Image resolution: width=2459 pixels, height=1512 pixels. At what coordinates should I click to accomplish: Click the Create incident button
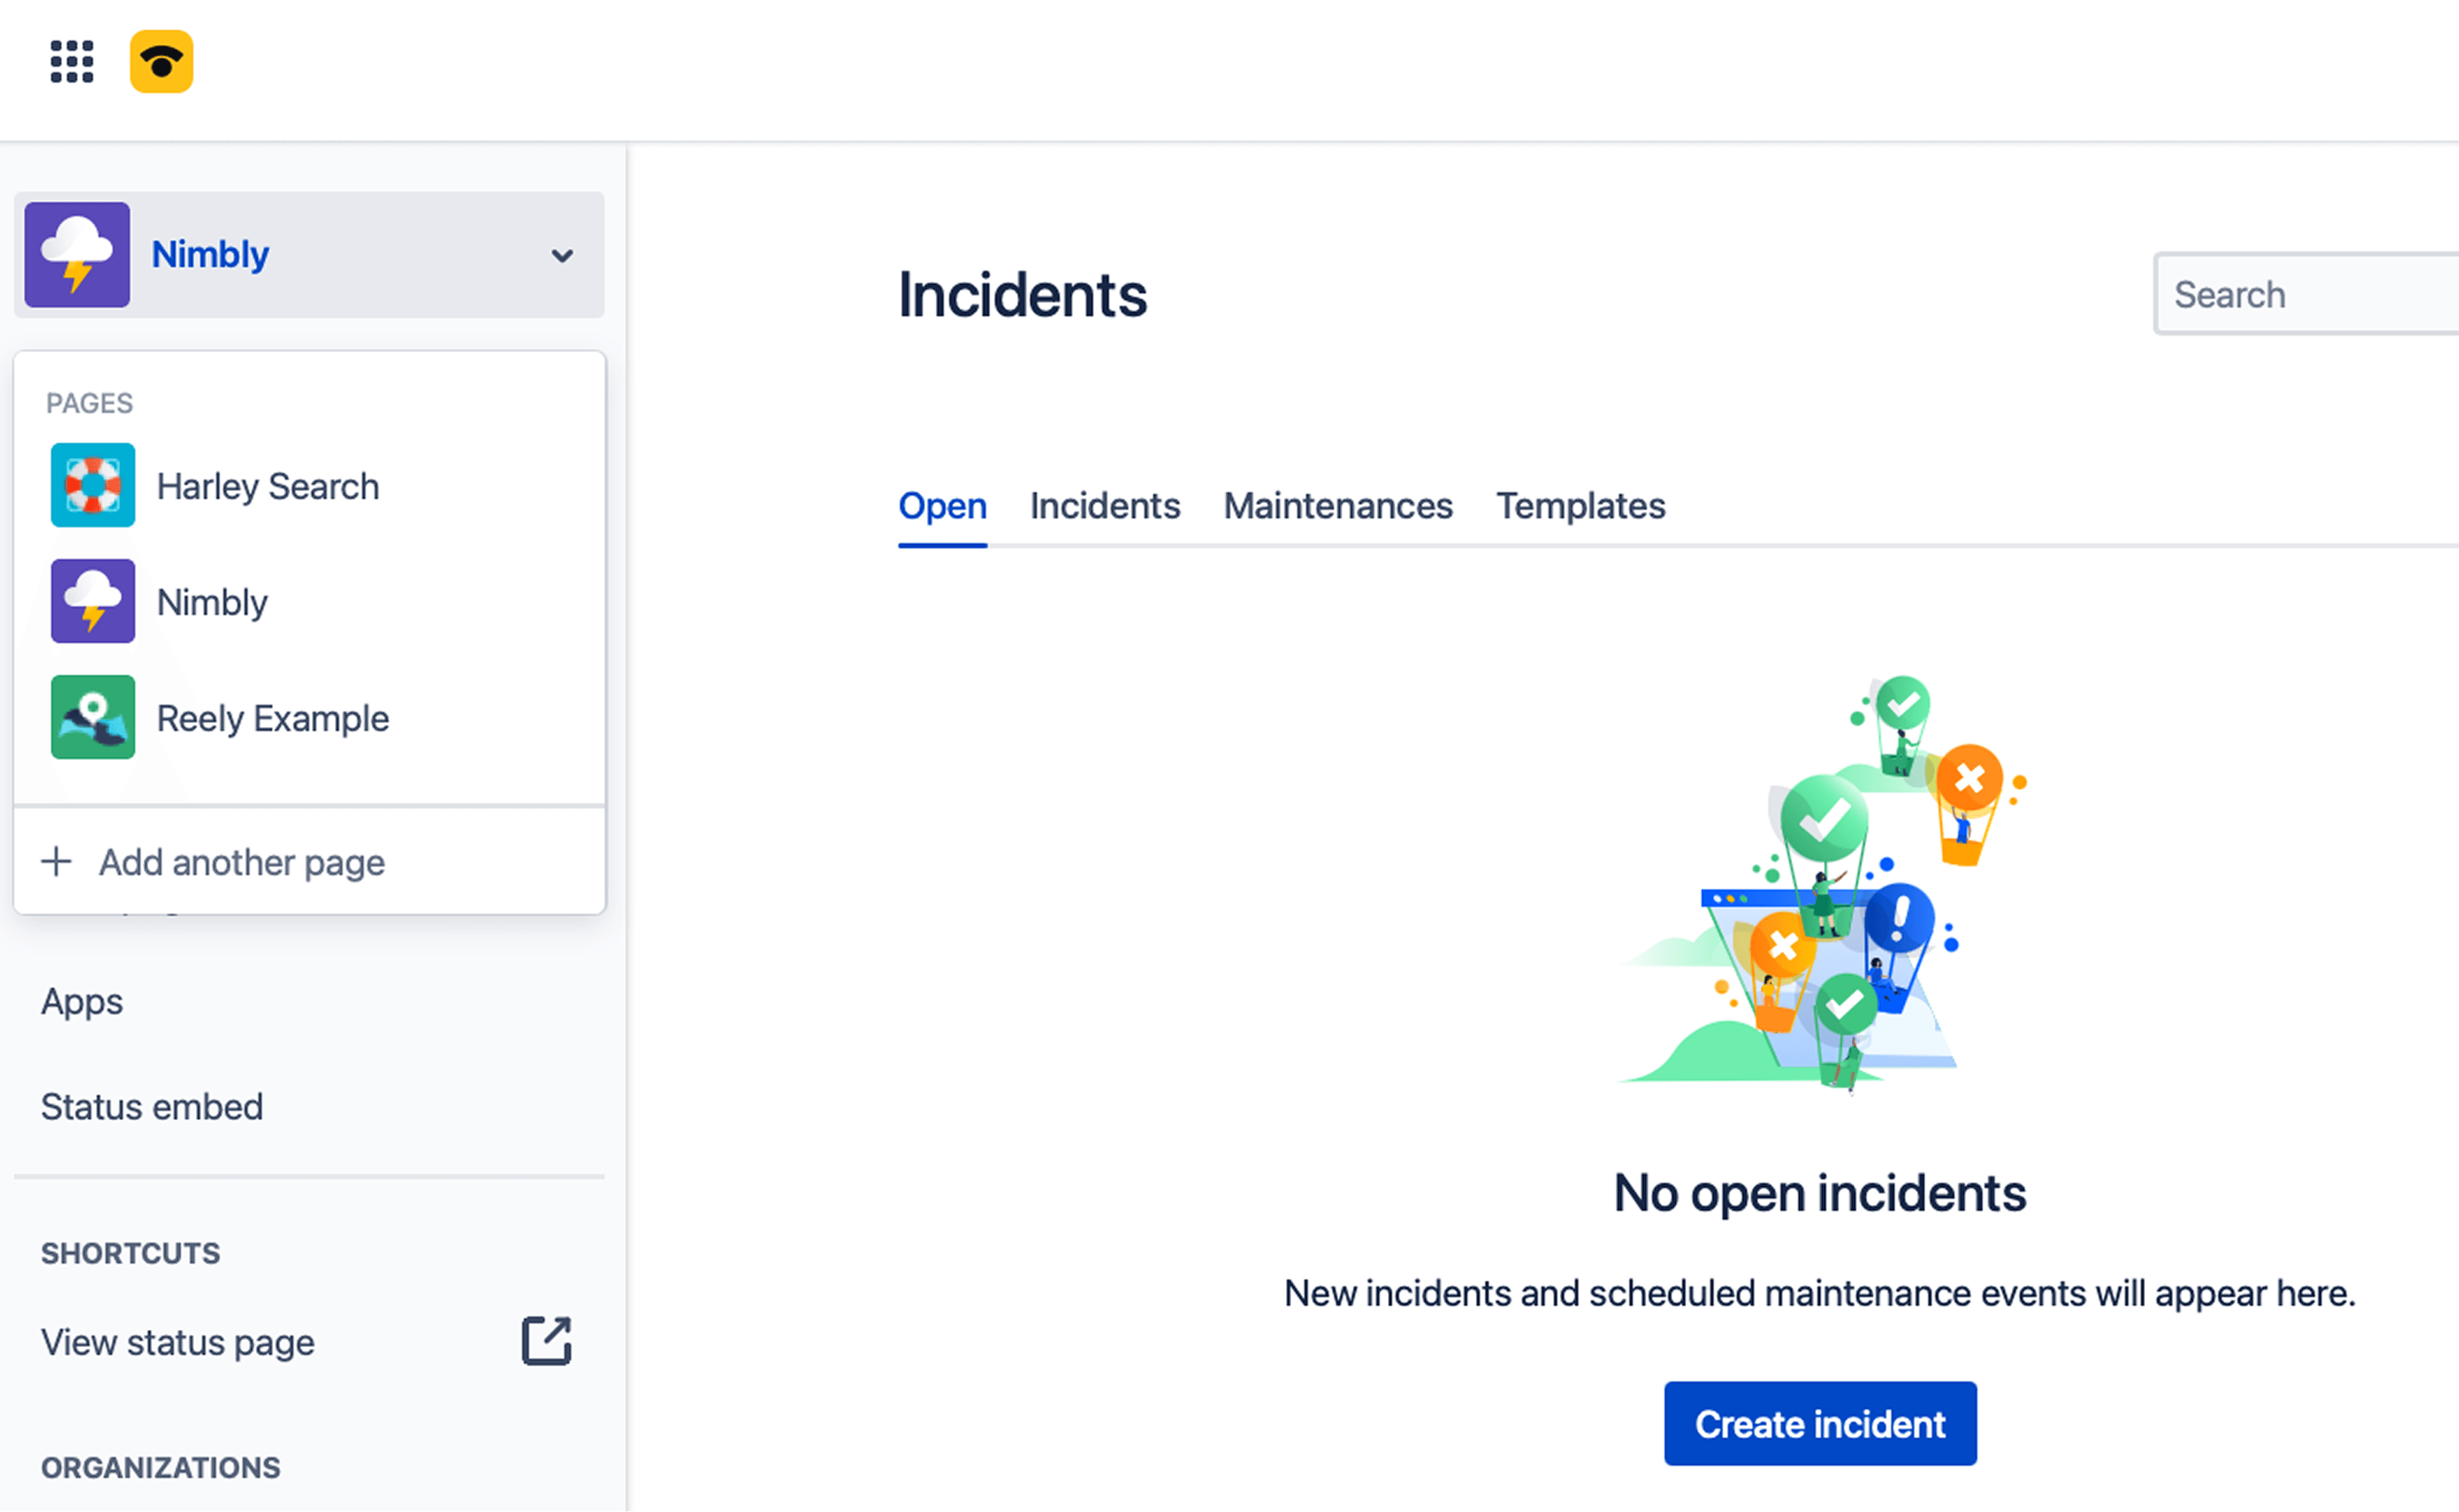[1819, 1424]
